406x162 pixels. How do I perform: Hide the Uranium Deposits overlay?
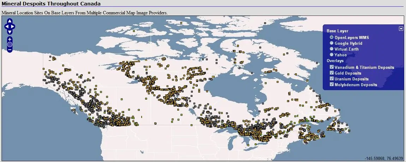coord(332,79)
